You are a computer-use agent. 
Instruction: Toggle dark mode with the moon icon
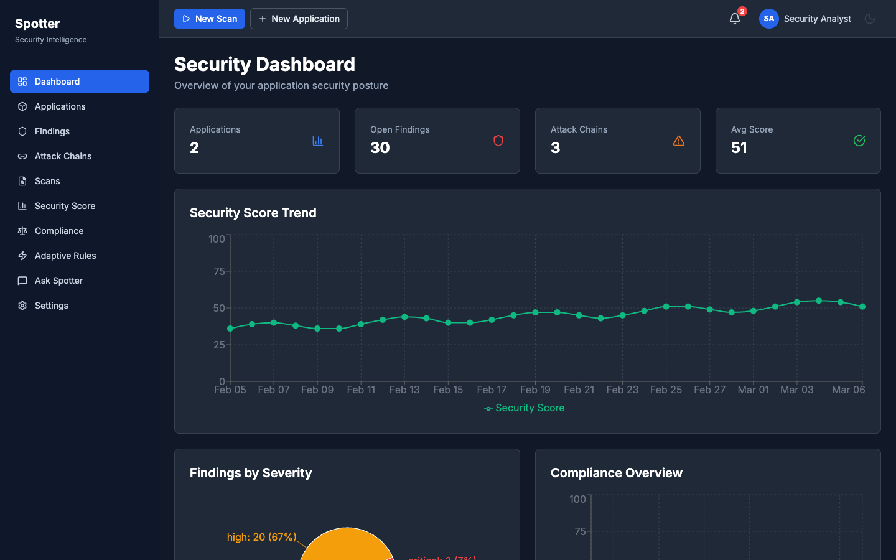pos(869,19)
